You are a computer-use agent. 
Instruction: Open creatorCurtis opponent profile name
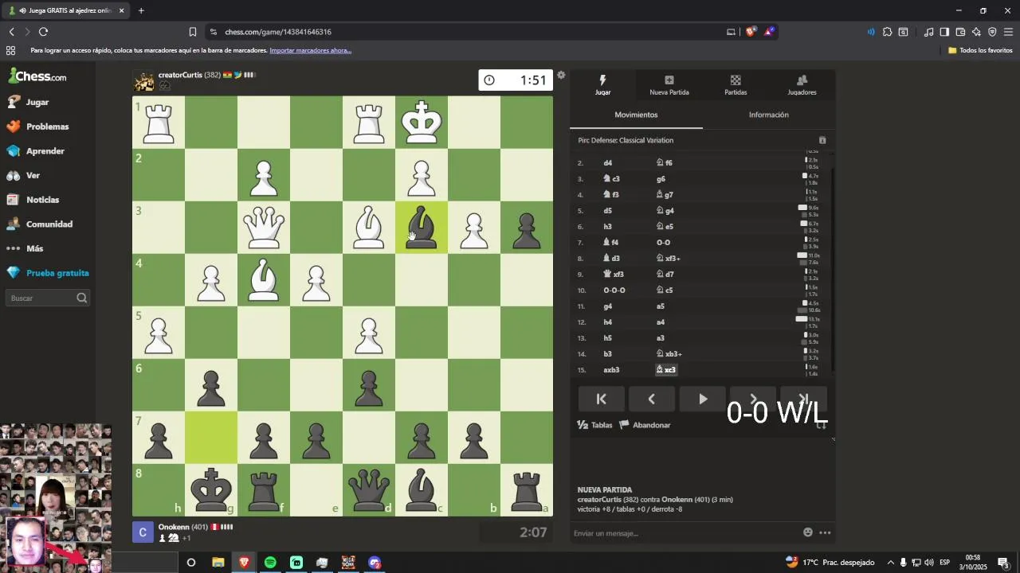pyautogui.click(x=180, y=75)
